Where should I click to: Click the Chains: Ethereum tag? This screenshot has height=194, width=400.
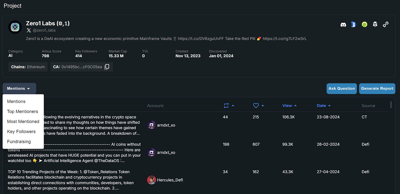click(28, 67)
